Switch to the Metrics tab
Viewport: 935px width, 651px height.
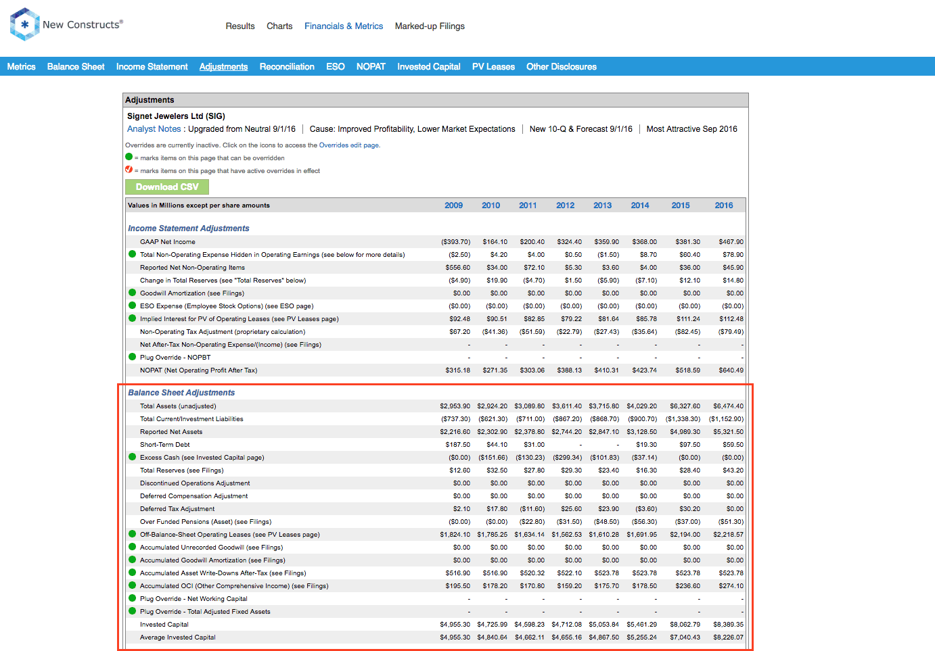point(21,66)
